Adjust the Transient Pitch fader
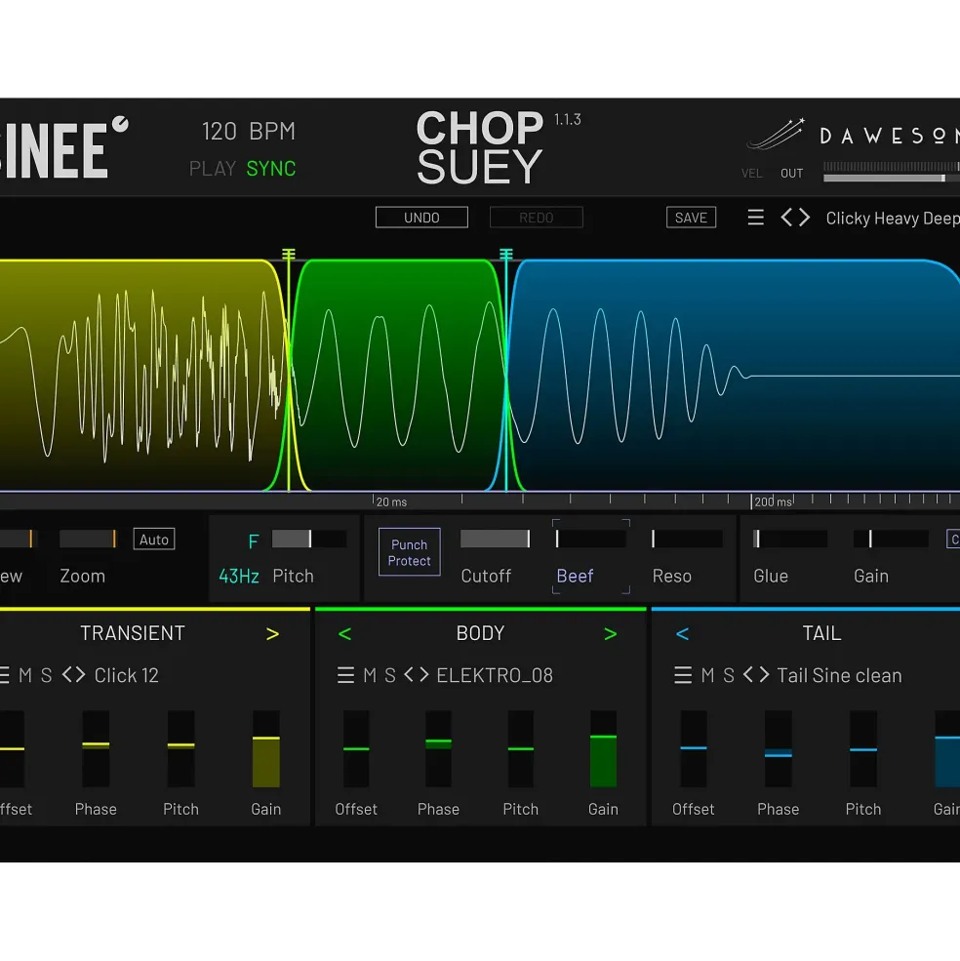This screenshot has height=961, width=960. click(x=180, y=749)
